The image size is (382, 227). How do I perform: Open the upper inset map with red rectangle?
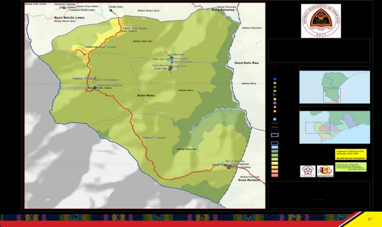[334, 87]
